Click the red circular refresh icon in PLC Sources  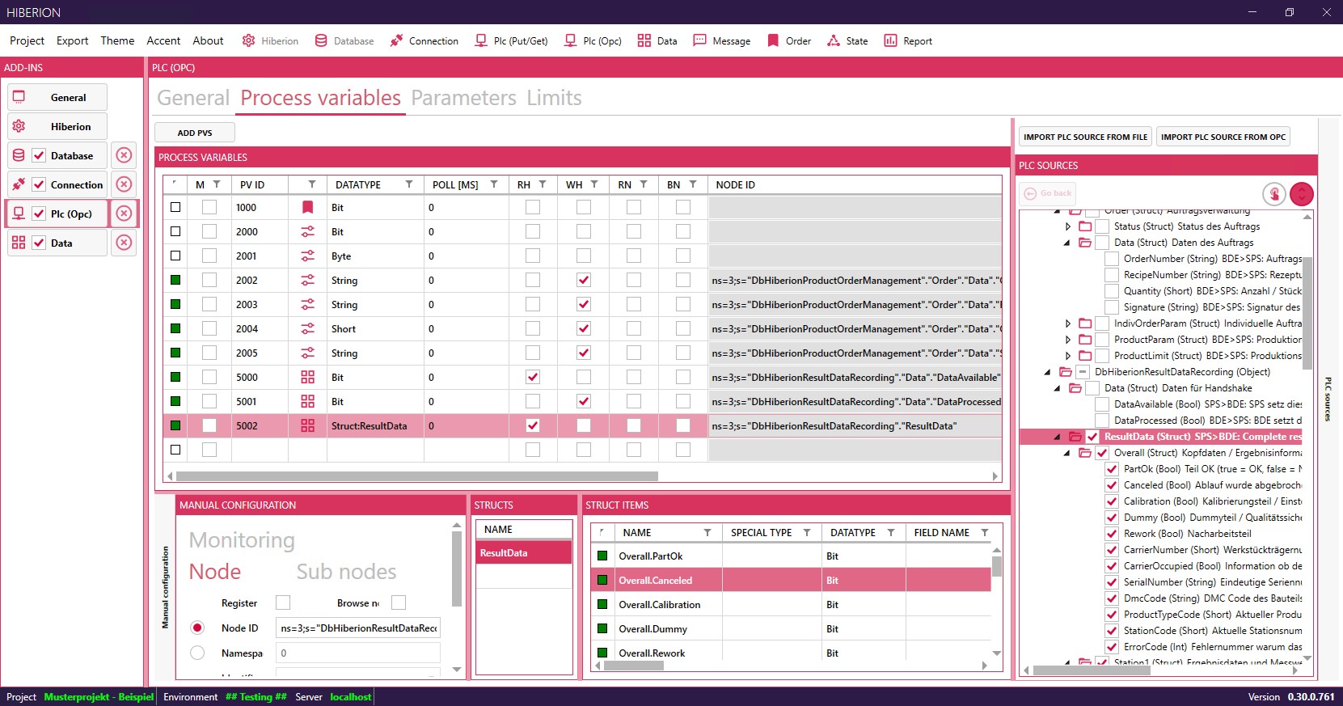(1302, 194)
